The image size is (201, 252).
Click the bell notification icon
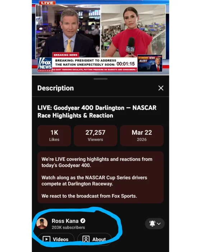click(152, 224)
